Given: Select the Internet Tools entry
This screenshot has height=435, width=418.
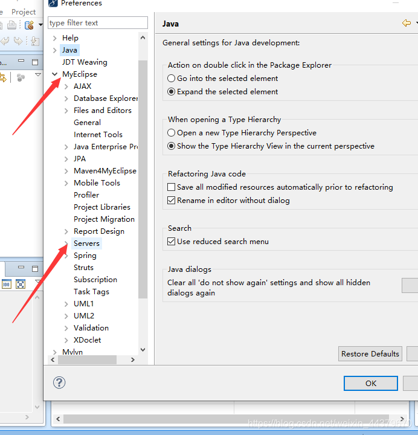Looking at the screenshot, I should click(x=98, y=135).
